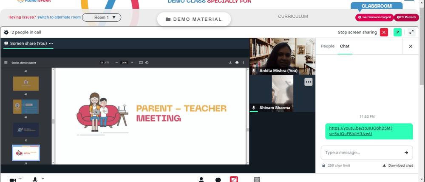Click the PDF print icon
The image size is (425, 182).
pos(237,63)
